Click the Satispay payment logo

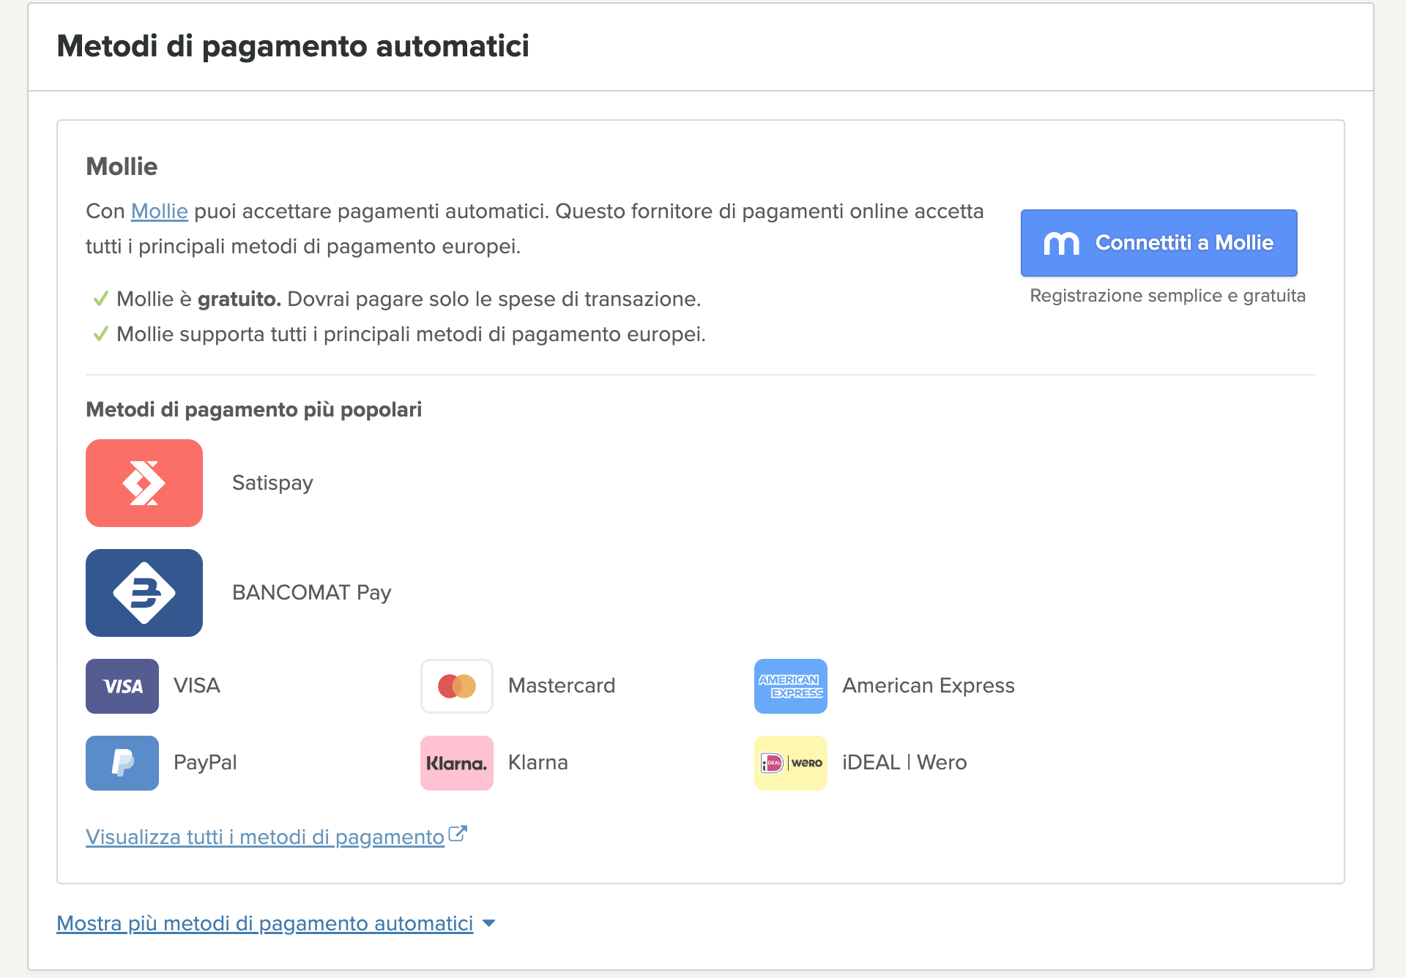tap(144, 483)
